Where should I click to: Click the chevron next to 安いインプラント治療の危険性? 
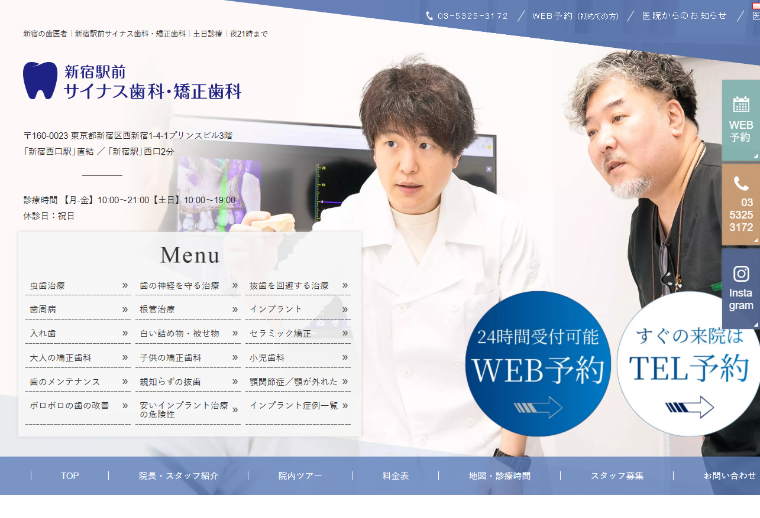click(x=235, y=410)
